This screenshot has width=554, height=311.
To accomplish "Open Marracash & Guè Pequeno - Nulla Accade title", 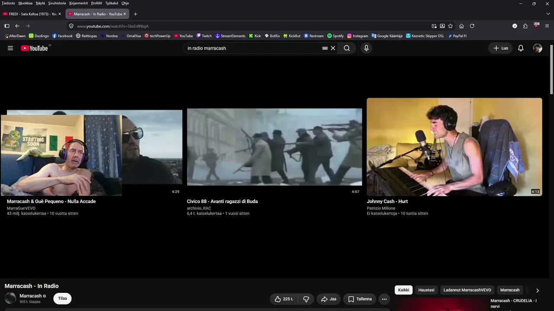I will tap(51, 201).
